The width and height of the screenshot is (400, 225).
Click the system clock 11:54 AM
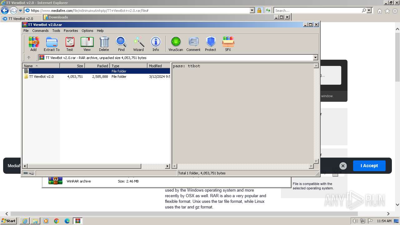point(384,221)
